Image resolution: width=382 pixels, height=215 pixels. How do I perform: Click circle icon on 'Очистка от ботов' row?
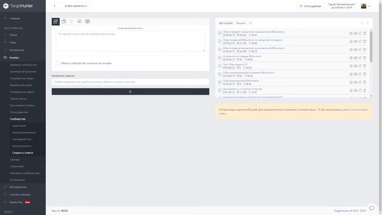(x=360, y=90)
